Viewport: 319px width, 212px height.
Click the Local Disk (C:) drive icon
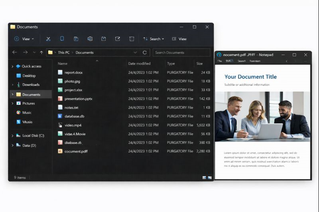pyautogui.click(x=18, y=136)
